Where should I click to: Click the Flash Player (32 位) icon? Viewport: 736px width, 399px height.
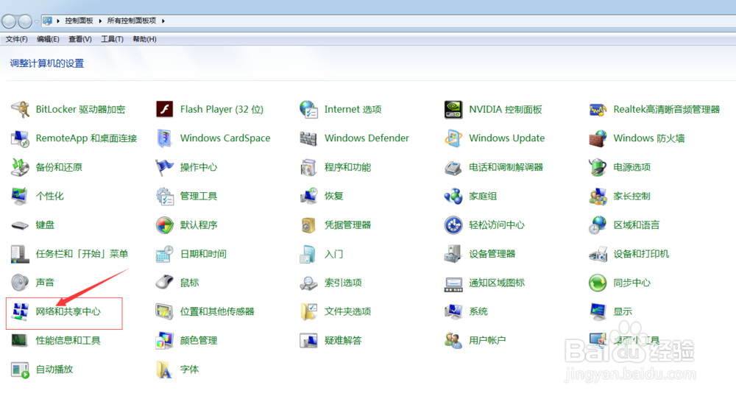click(164, 110)
